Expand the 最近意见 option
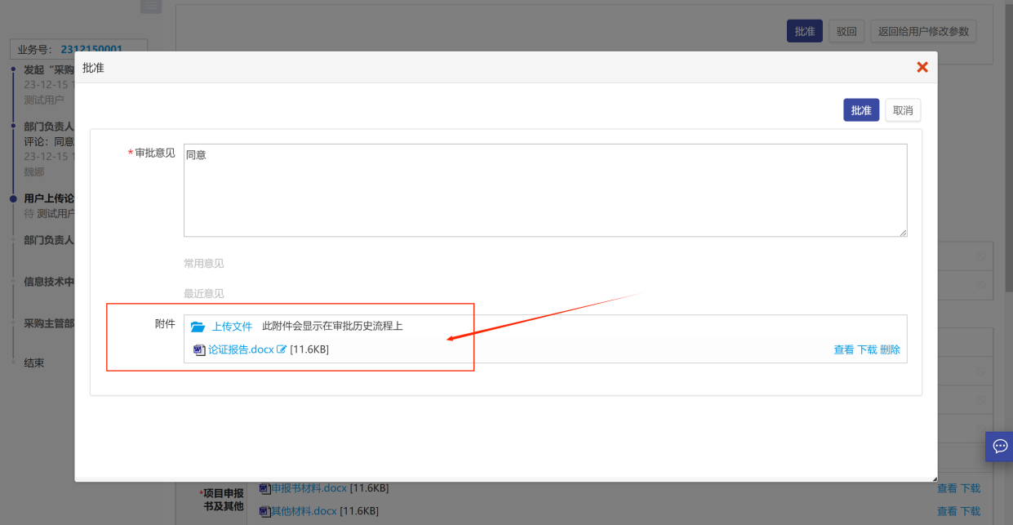 (x=203, y=294)
